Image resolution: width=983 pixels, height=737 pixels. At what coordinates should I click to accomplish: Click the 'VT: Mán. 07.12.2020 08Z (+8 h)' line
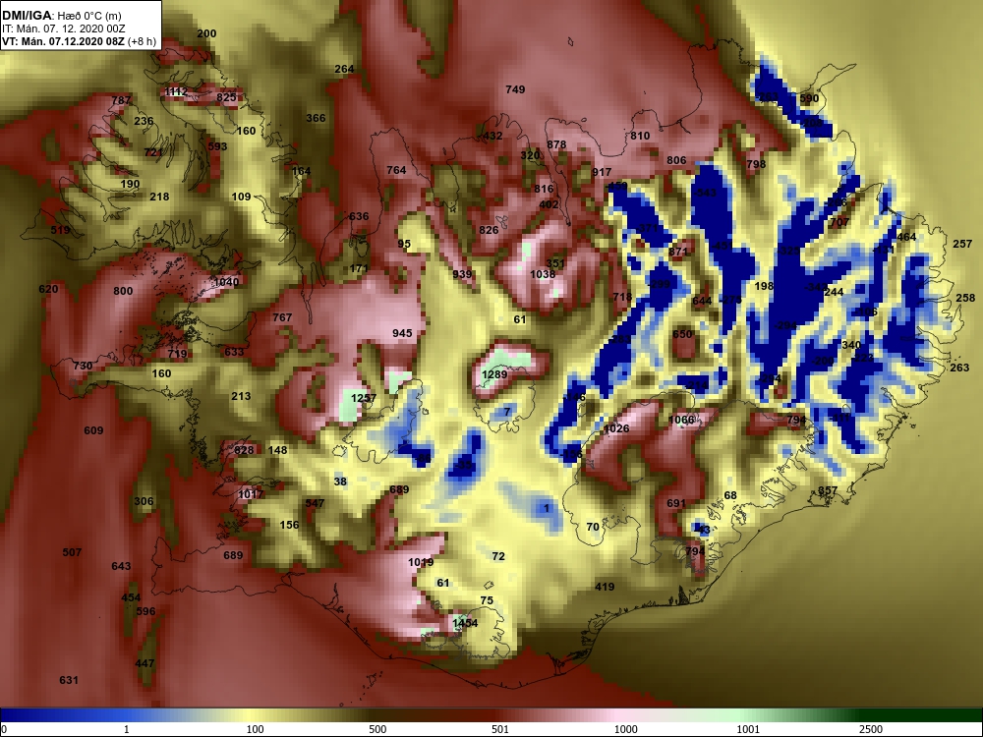[x=79, y=42]
